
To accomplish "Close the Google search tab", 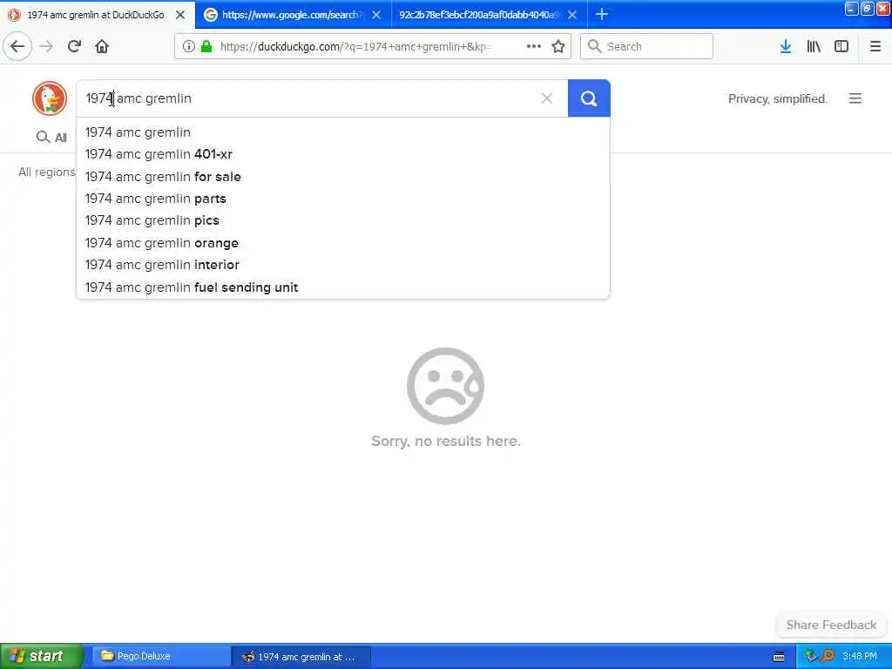I will (x=376, y=15).
